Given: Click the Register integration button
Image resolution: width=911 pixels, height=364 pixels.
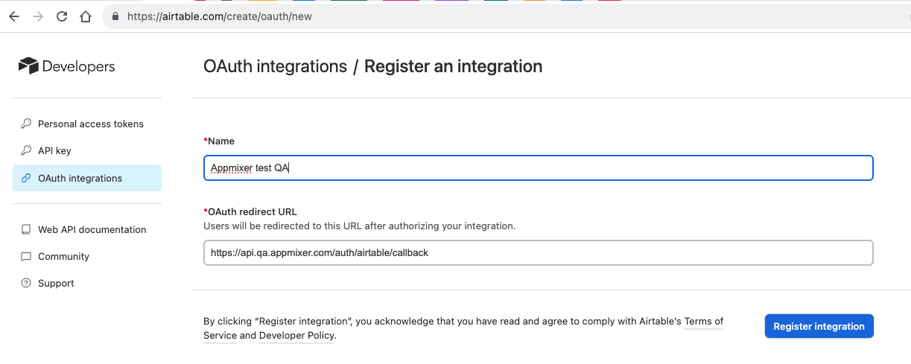Looking at the screenshot, I should click(819, 326).
